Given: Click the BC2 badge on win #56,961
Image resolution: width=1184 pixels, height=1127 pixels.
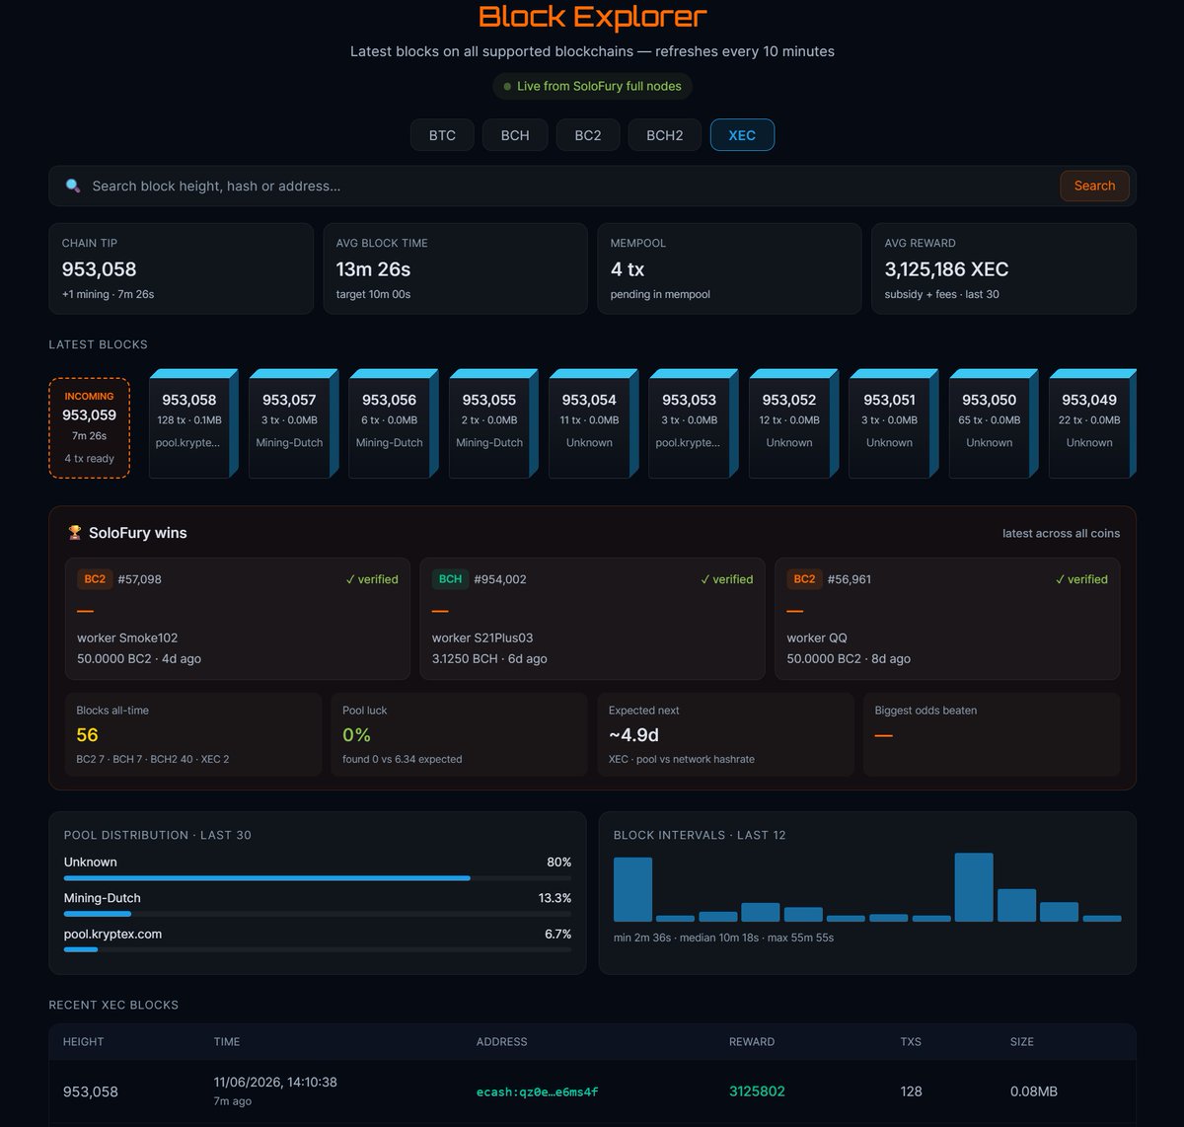Looking at the screenshot, I should pos(804,579).
